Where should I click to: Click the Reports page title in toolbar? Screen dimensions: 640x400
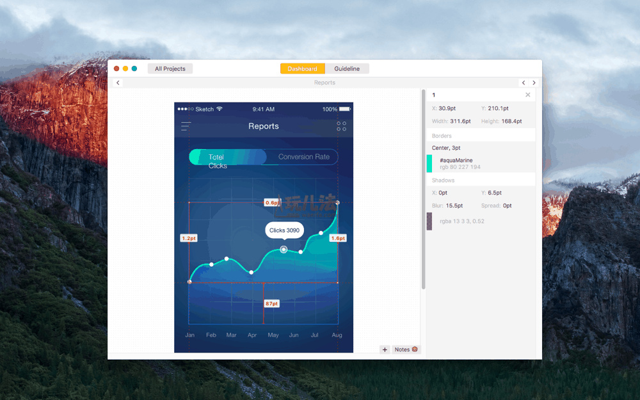pyautogui.click(x=324, y=83)
